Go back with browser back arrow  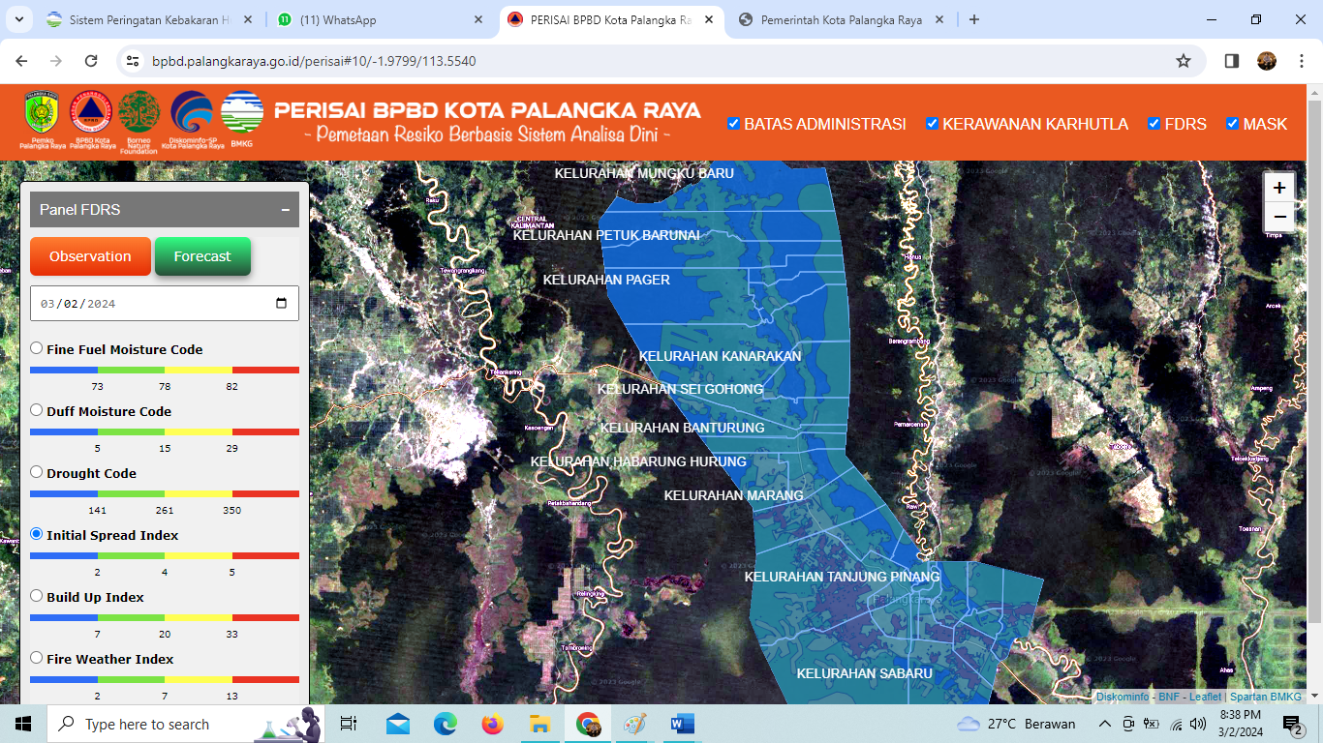(x=21, y=61)
